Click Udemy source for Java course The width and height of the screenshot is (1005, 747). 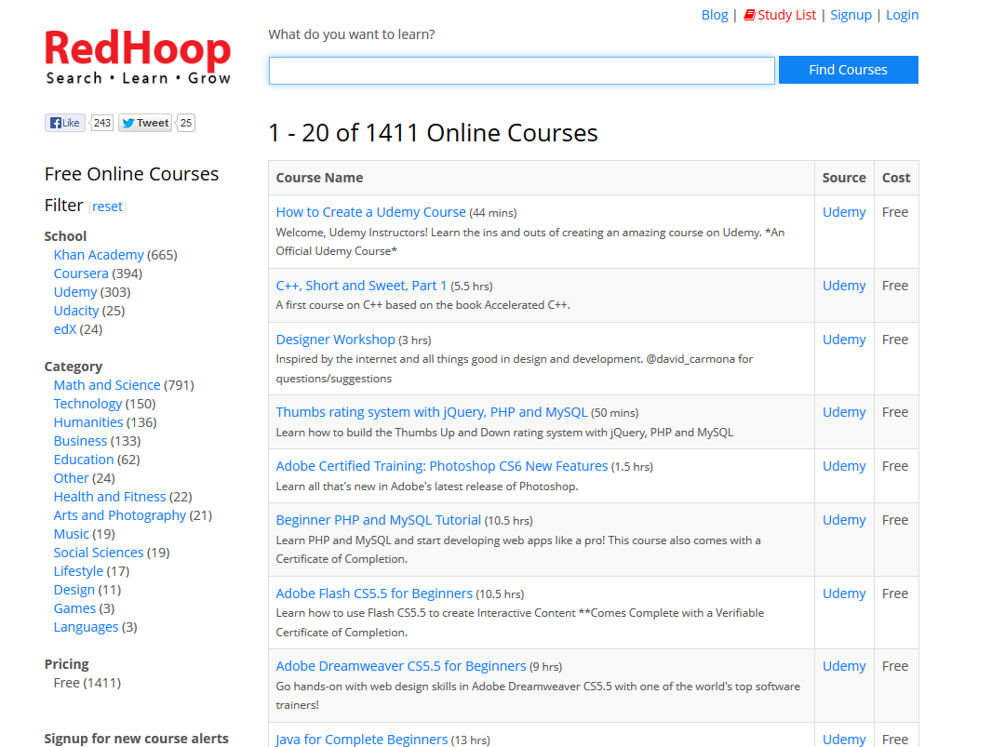coord(844,740)
